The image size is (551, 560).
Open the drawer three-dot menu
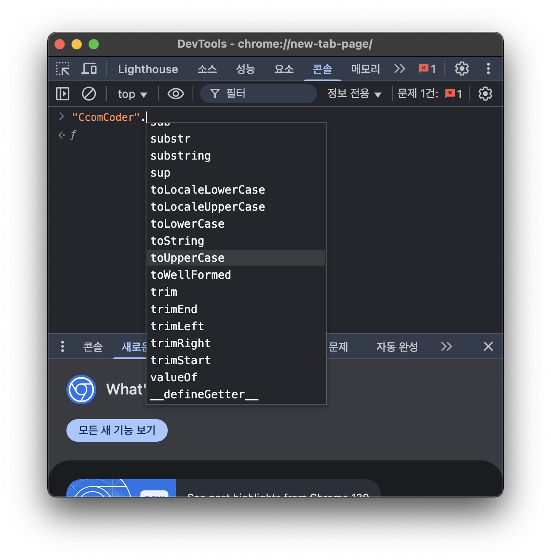(63, 346)
